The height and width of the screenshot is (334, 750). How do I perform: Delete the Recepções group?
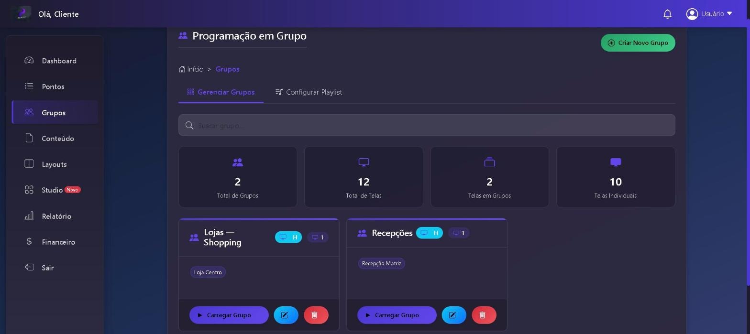(x=484, y=315)
